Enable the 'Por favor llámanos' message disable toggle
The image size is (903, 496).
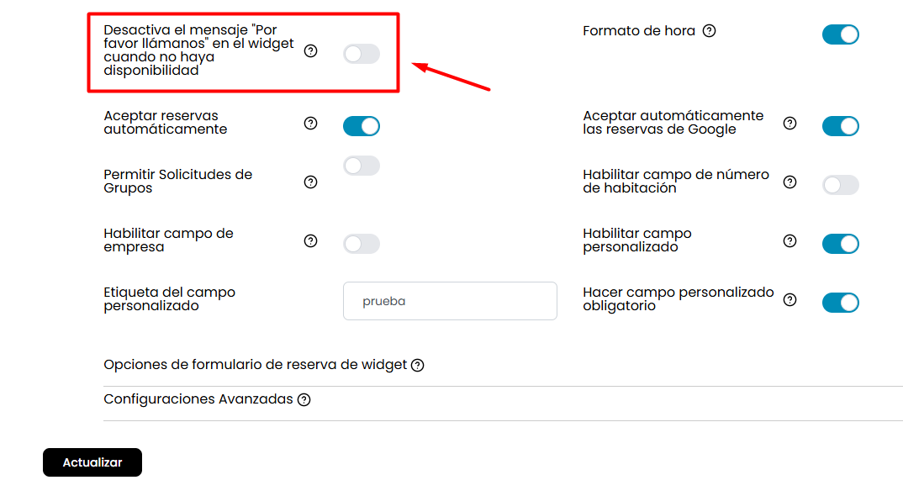[x=361, y=54]
